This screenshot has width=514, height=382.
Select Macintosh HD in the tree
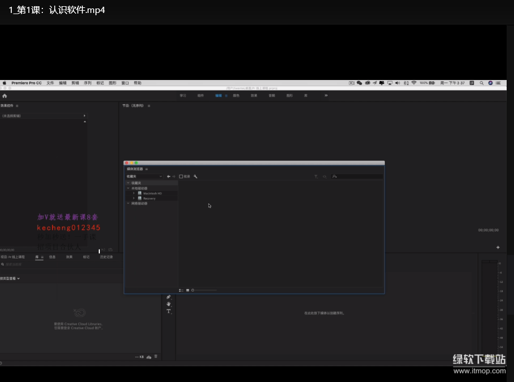tap(152, 193)
